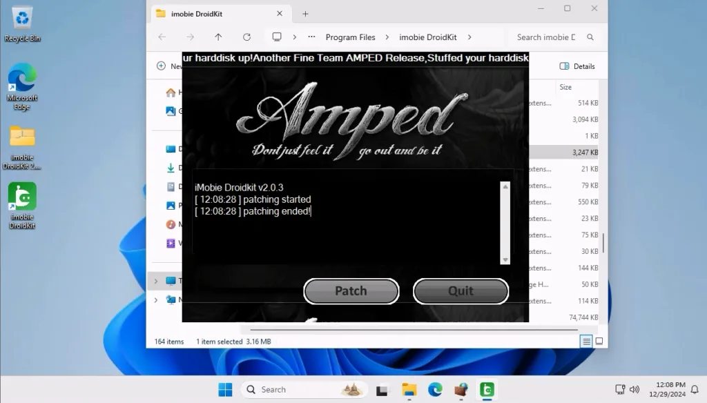Select the imobie DroidKit 2... desktop folder
Viewport: 707px width, 403px height.
coord(22,148)
